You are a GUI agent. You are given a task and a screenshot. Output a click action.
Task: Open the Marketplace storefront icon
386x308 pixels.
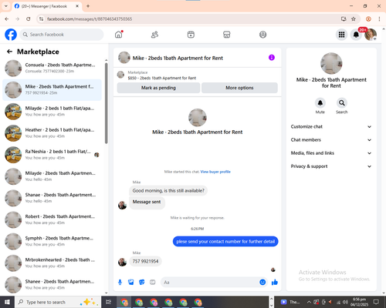point(227,35)
